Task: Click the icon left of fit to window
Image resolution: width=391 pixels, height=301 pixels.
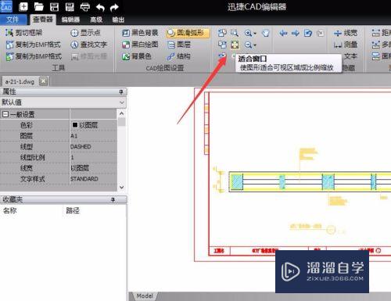Action: pos(222,45)
